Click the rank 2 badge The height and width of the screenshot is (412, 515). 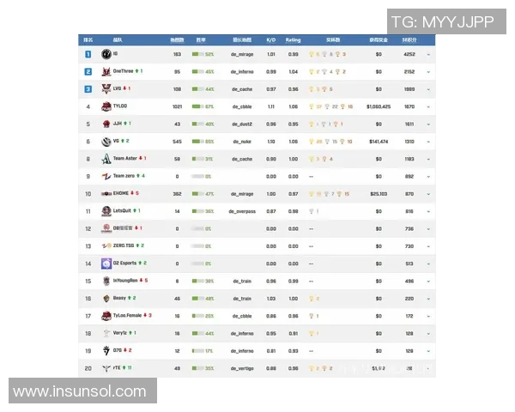(x=88, y=71)
